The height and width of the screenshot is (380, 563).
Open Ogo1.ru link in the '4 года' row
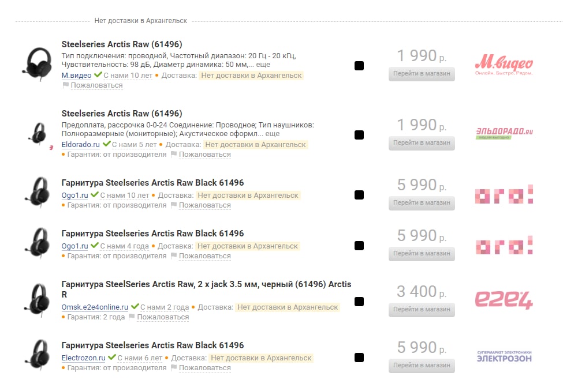point(74,246)
